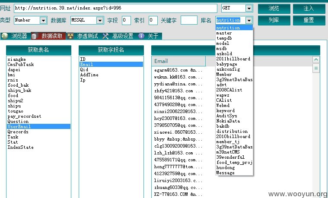Click the 浏览 button
Screen dimensions: 328x198
tap(274, 9)
